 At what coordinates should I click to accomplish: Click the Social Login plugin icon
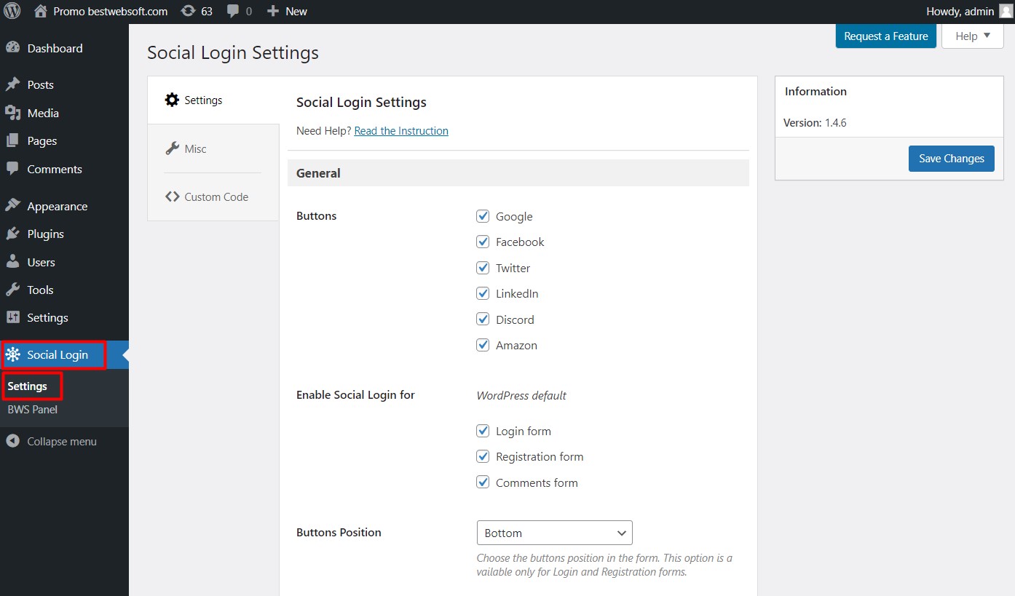[x=13, y=355]
